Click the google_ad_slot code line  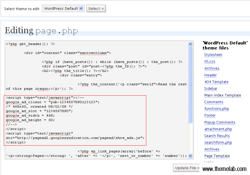(x=39, y=111)
